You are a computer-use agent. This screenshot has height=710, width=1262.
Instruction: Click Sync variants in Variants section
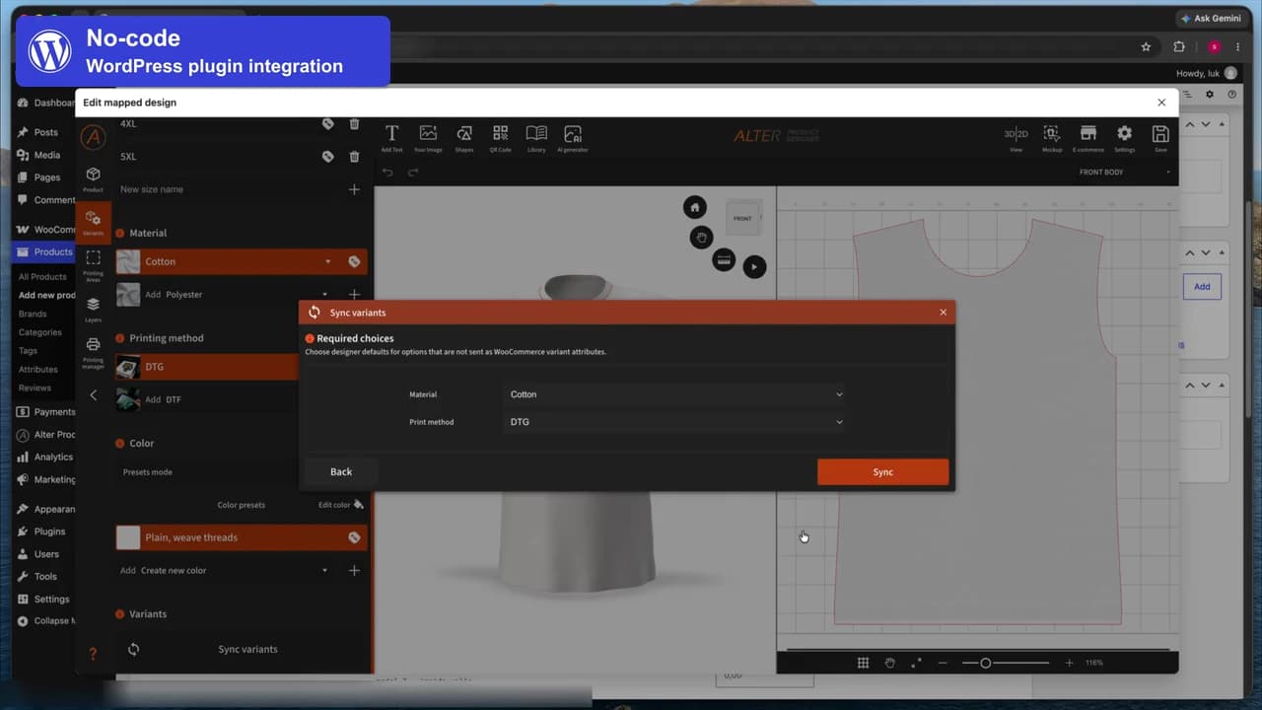pos(247,649)
